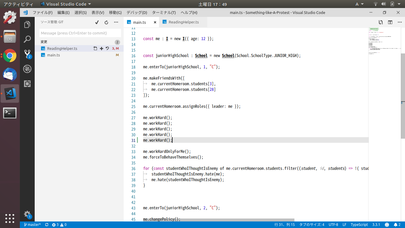The image size is (405, 228).
Task: Refresh the source control changes list
Action: coord(106,22)
